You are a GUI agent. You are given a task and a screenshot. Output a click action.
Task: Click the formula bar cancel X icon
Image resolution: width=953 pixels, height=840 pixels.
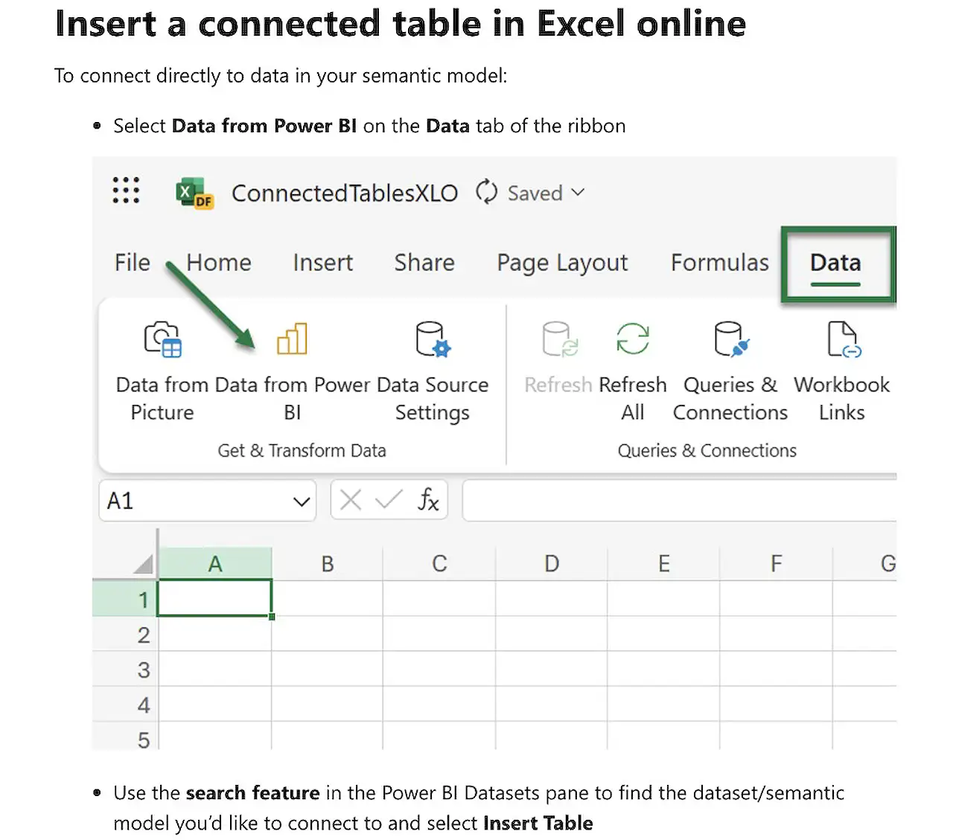[x=351, y=500]
